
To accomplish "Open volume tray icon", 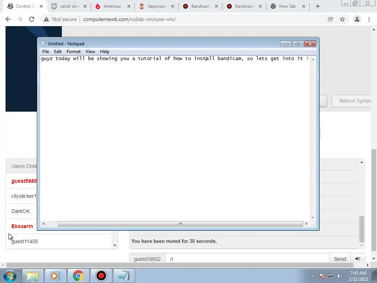I will tap(339, 276).
